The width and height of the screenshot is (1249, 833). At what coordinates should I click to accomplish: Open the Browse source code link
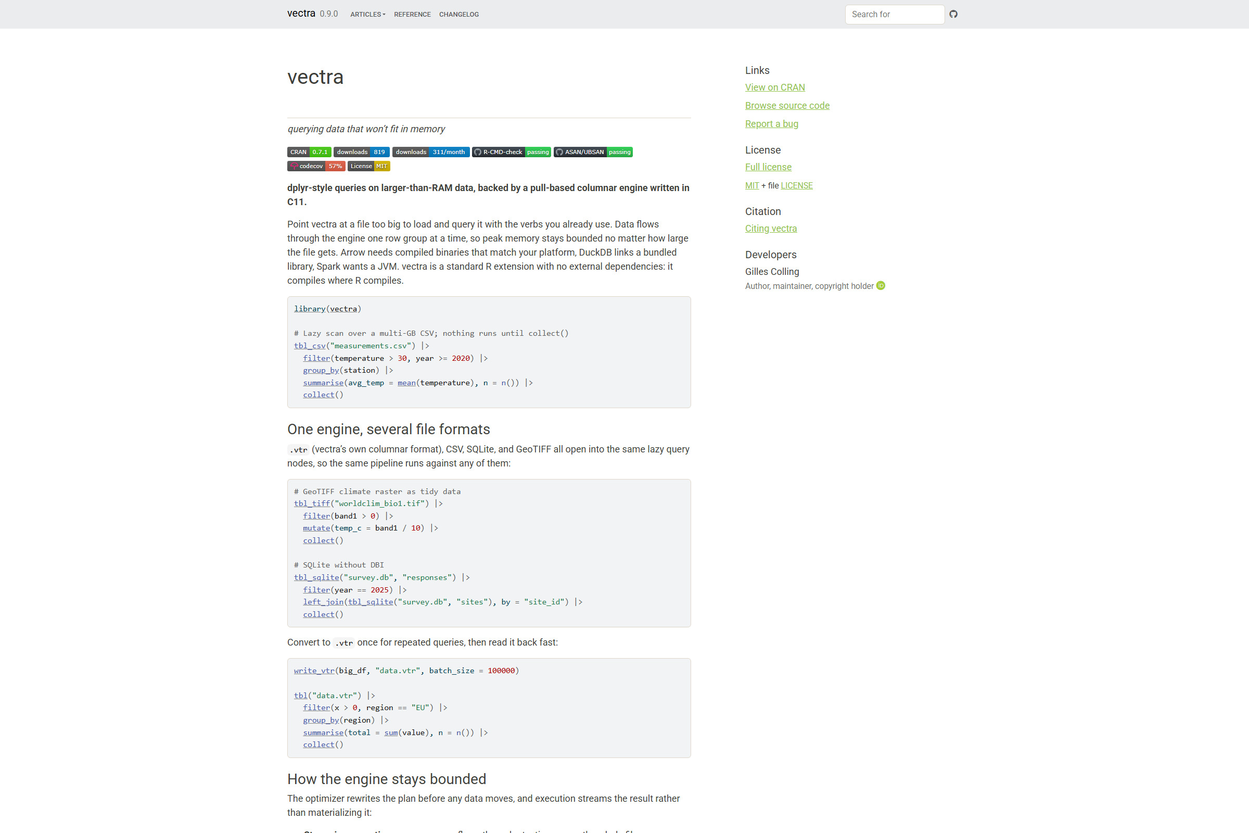(787, 106)
